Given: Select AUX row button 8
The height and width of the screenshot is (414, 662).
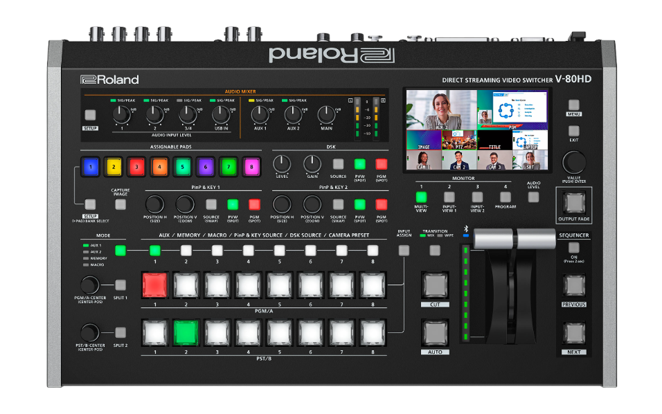Looking at the screenshot, I should pos(373,251).
